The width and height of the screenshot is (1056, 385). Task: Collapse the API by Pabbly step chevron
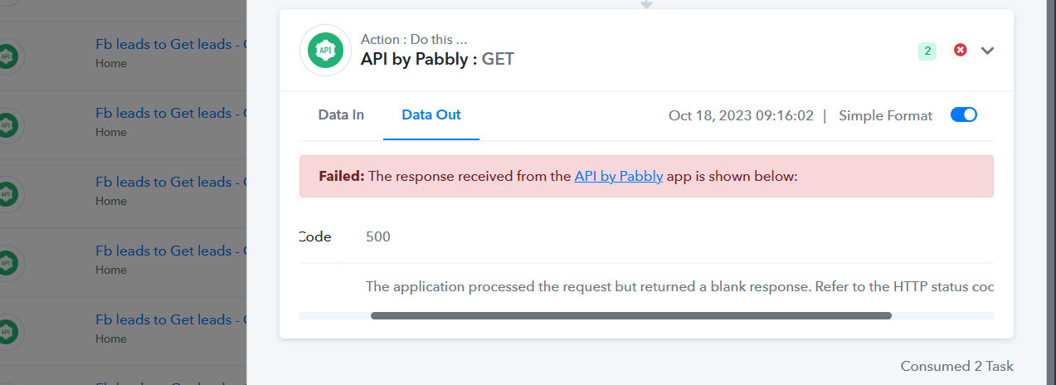pos(987,51)
